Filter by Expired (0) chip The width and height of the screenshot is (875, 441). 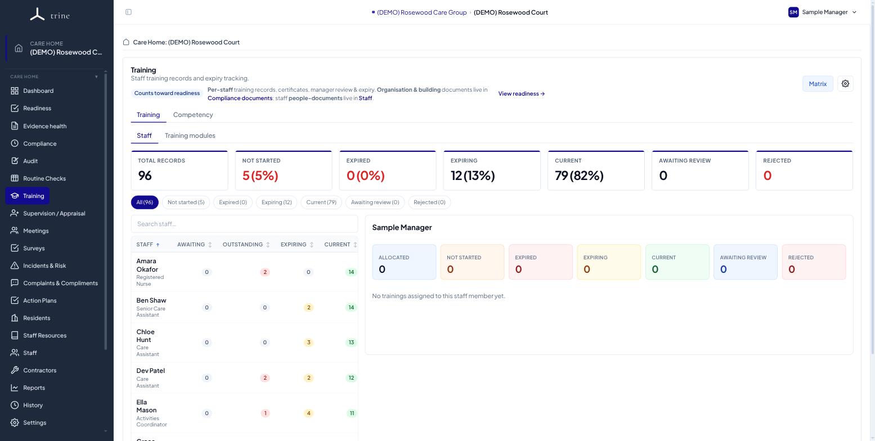[x=233, y=202]
